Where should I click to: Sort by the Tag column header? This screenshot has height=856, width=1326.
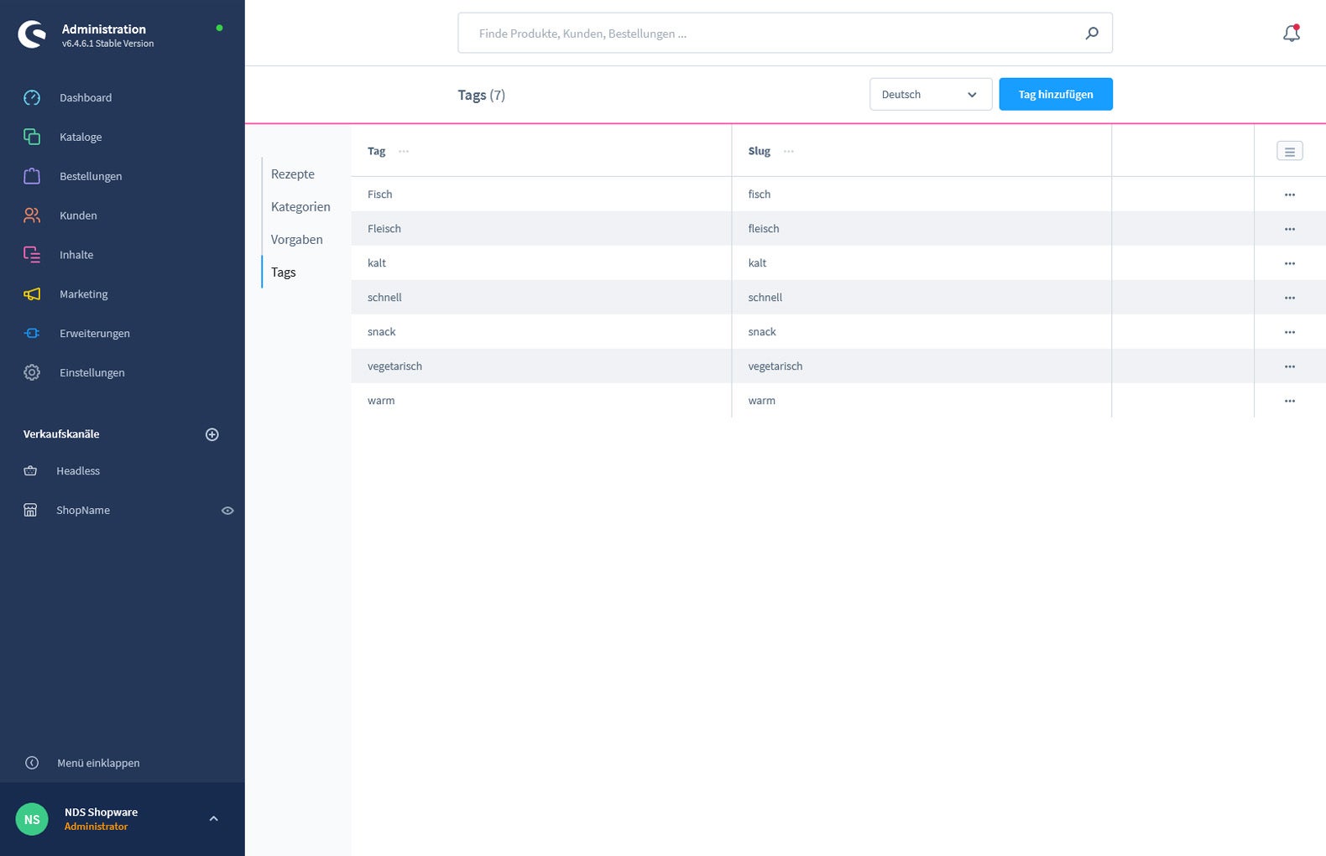pos(376,151)
